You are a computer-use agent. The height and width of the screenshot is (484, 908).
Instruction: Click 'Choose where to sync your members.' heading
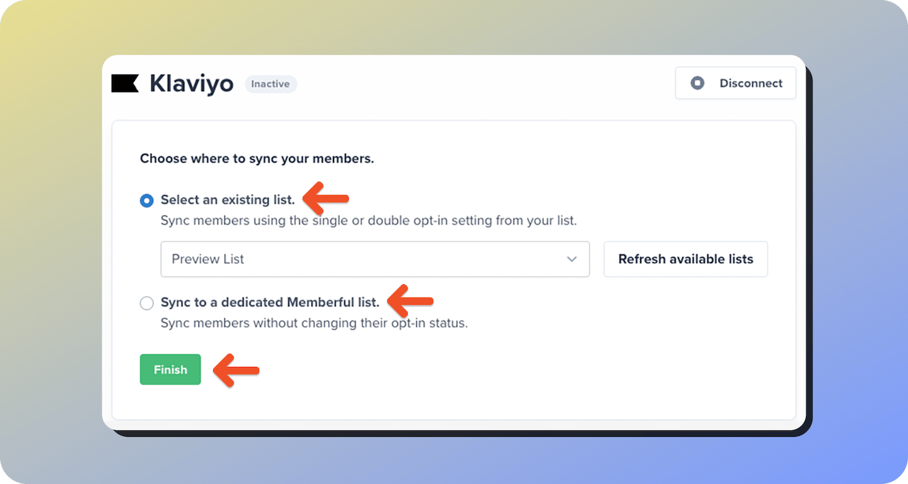257,159
